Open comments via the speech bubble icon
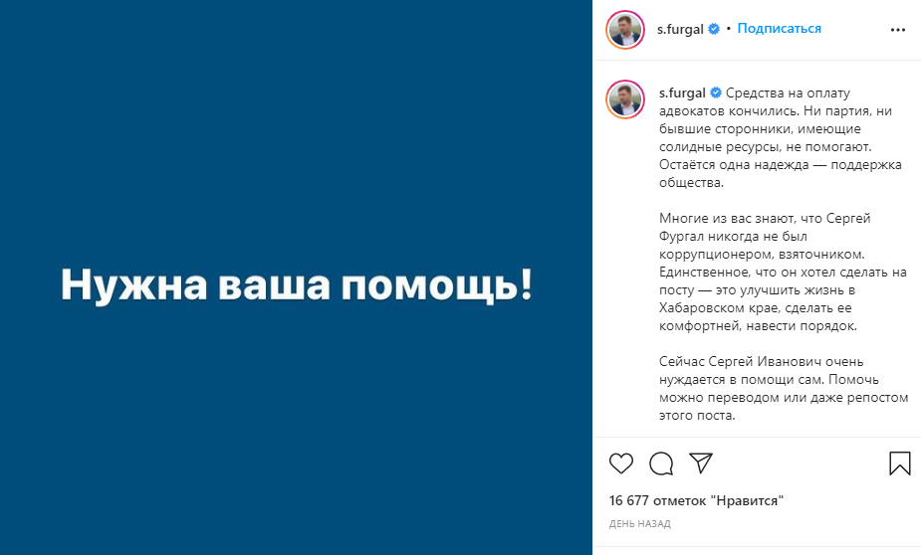This screenshot has height=555, width=921. point(661,463)
